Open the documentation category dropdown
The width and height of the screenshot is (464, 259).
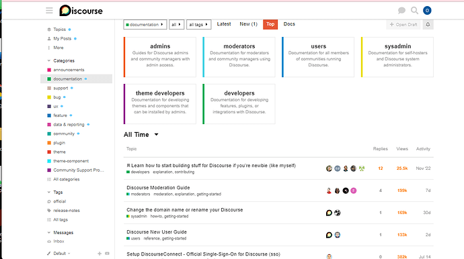tap(145, 25)
